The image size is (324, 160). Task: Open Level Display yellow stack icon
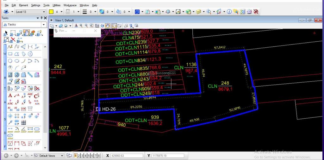pos(199,12)
